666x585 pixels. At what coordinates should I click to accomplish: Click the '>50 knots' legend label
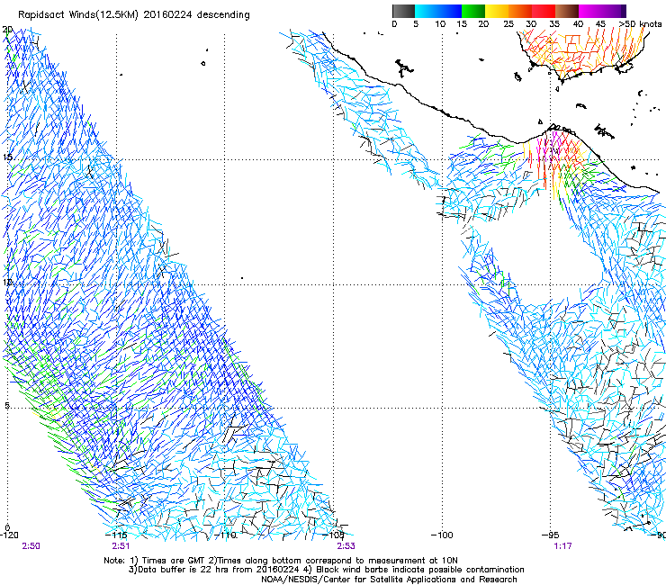click(x=640, y=24)
